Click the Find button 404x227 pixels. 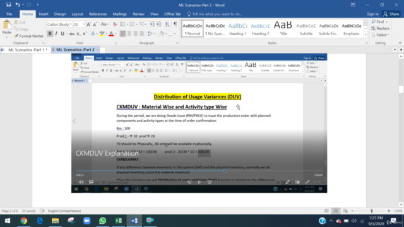379,22
